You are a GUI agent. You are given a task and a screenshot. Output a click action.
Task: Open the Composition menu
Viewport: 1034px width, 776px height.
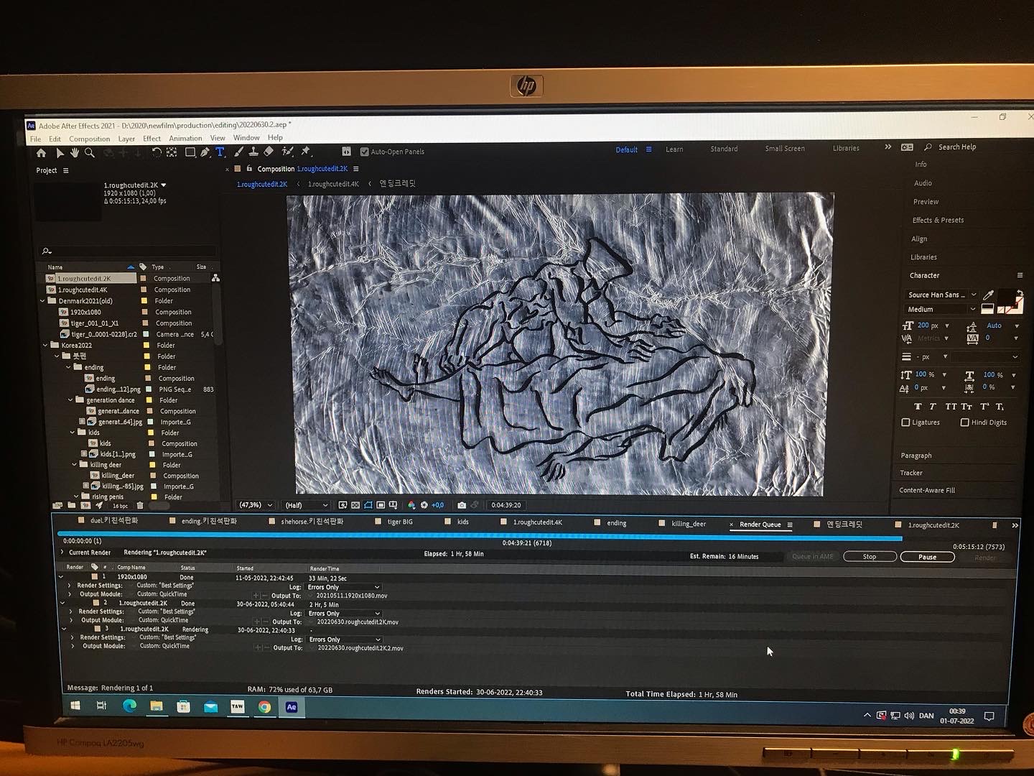tap(89, 139)
